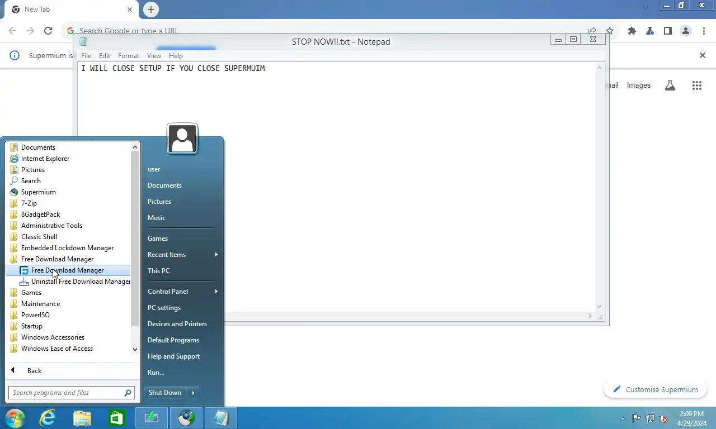Click the Action Center flag in system tray
The image size is (716, 429).
pyautogui.click(x=637, y=418)
